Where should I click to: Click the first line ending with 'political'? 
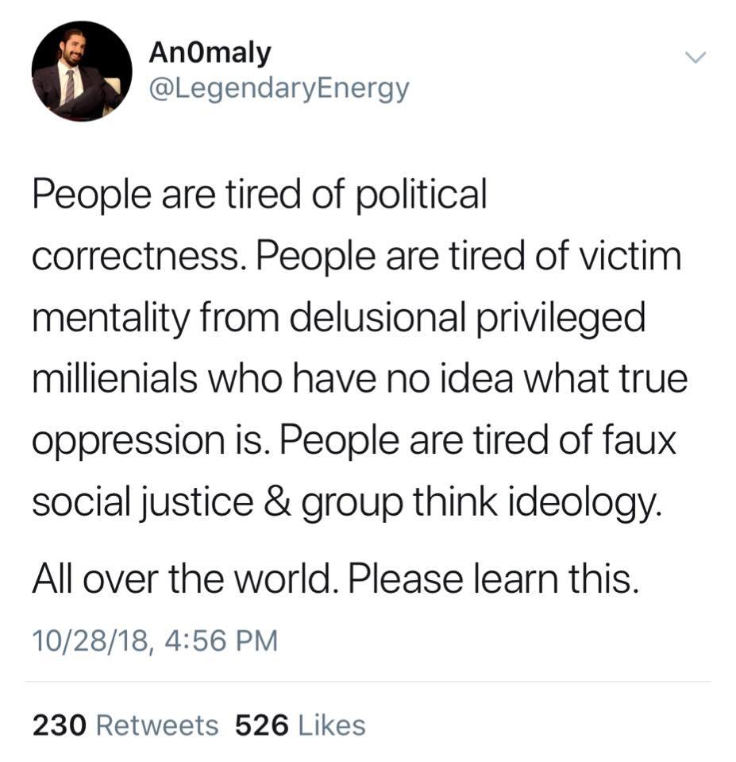coord(259,195)
